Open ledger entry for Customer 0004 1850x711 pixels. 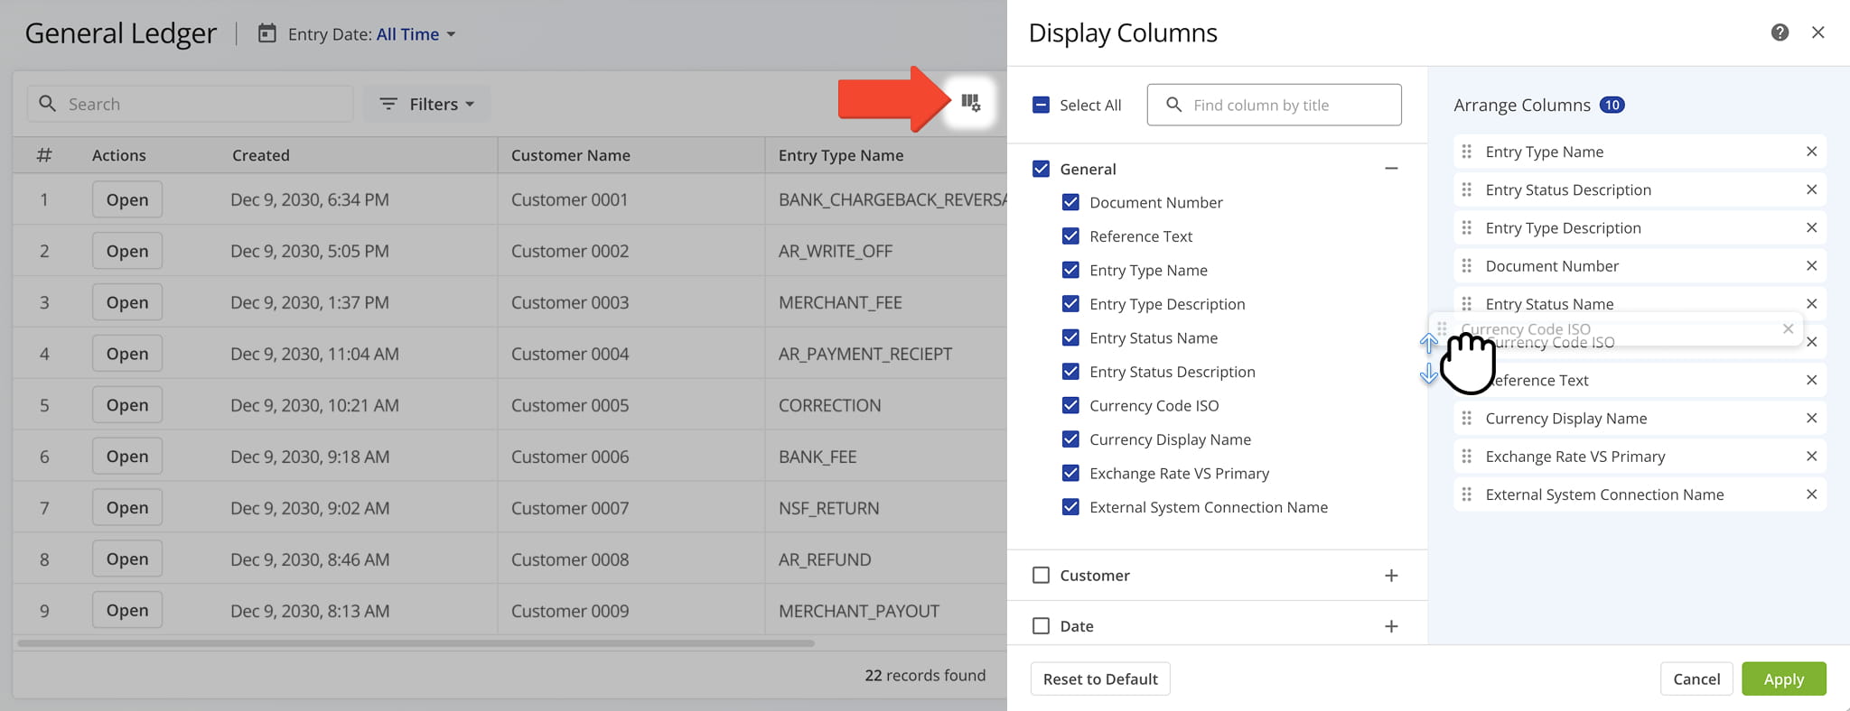pyautogui.click(x=127, y=354)
